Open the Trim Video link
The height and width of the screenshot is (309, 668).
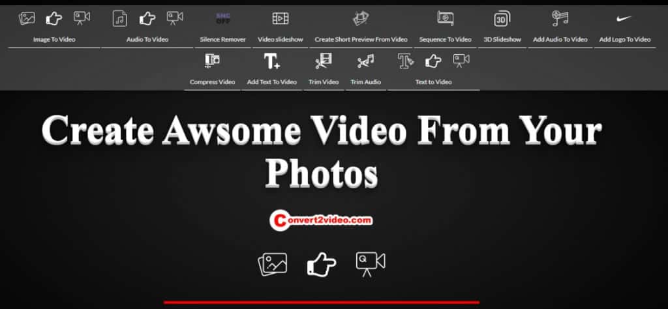324,82
